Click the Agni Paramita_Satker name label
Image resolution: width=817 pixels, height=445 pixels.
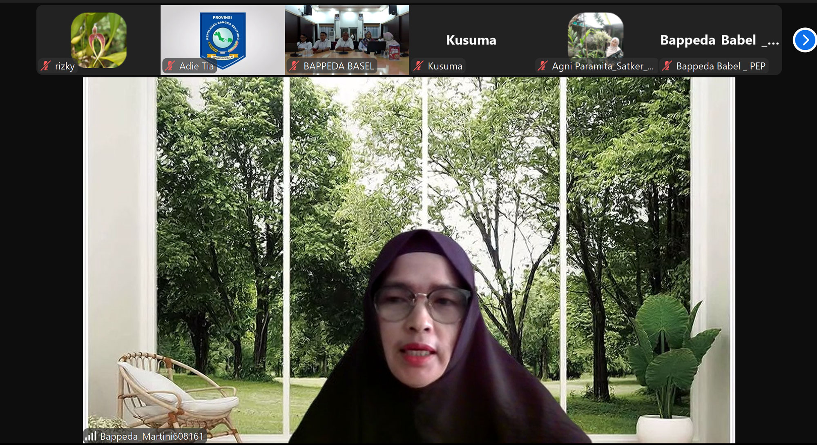pos(602,66)
